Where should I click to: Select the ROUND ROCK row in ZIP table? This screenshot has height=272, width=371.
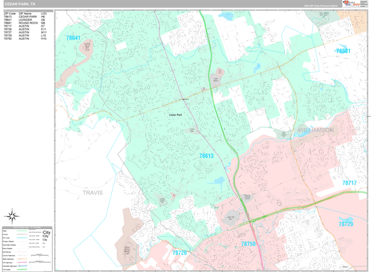tap(25, 23)
